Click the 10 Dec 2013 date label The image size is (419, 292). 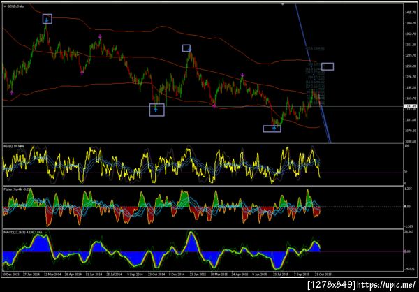coord(9,275)
